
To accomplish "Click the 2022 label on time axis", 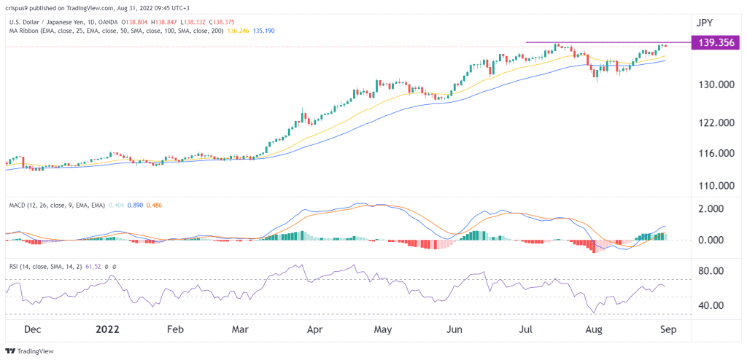I will coord(107,329).
